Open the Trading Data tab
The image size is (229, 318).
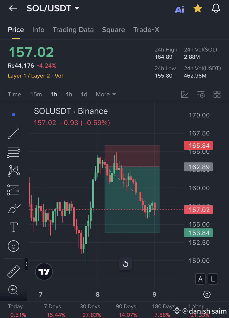point(73,30)
